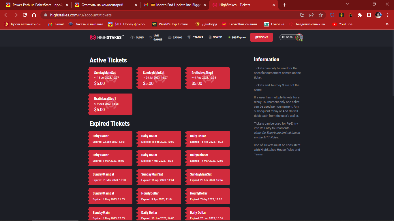Expand the bookmarks overflow chevron

point(387,24)
